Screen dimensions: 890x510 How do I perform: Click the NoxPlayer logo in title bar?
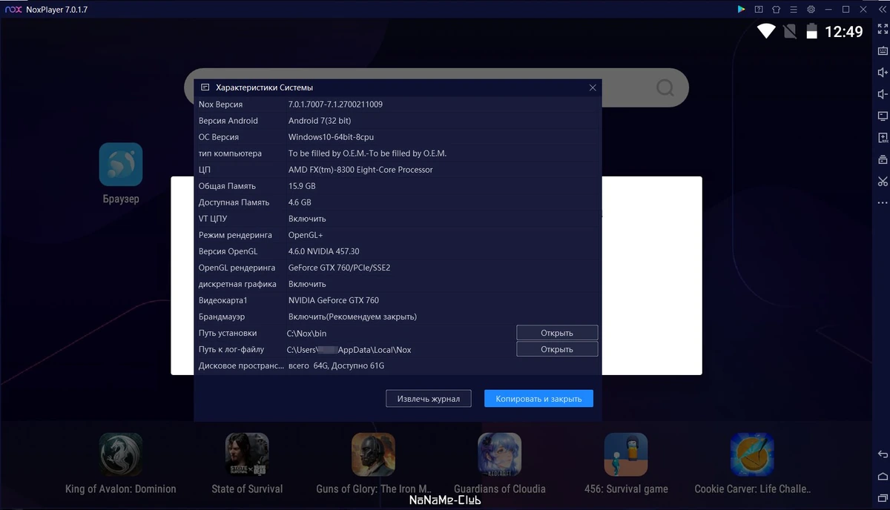[x=13, y=10]
